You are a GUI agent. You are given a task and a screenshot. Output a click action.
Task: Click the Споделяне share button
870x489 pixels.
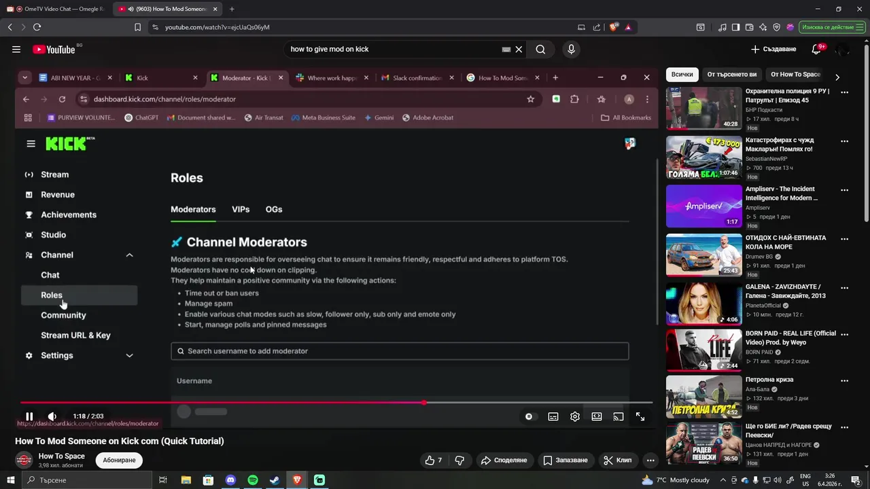click(504, 460)
